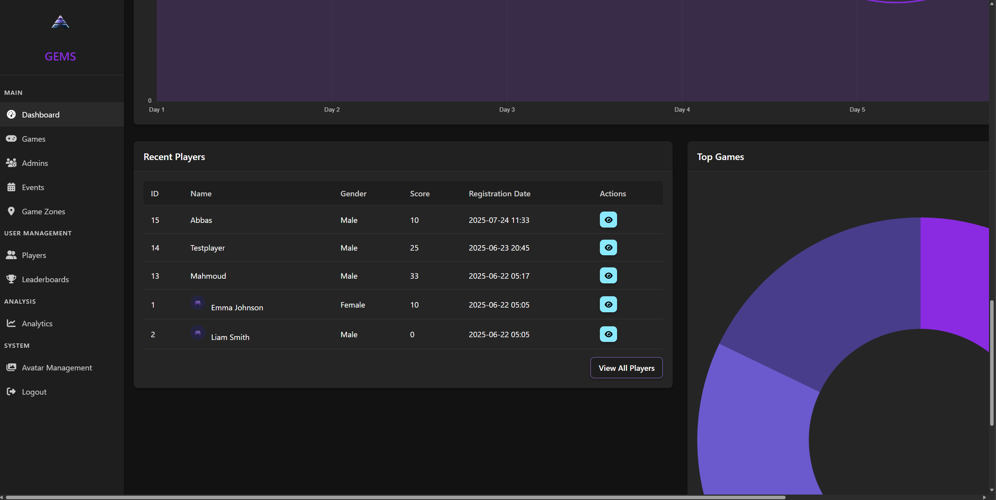
Task: Click the Events calendar icon
Action: 11,187
